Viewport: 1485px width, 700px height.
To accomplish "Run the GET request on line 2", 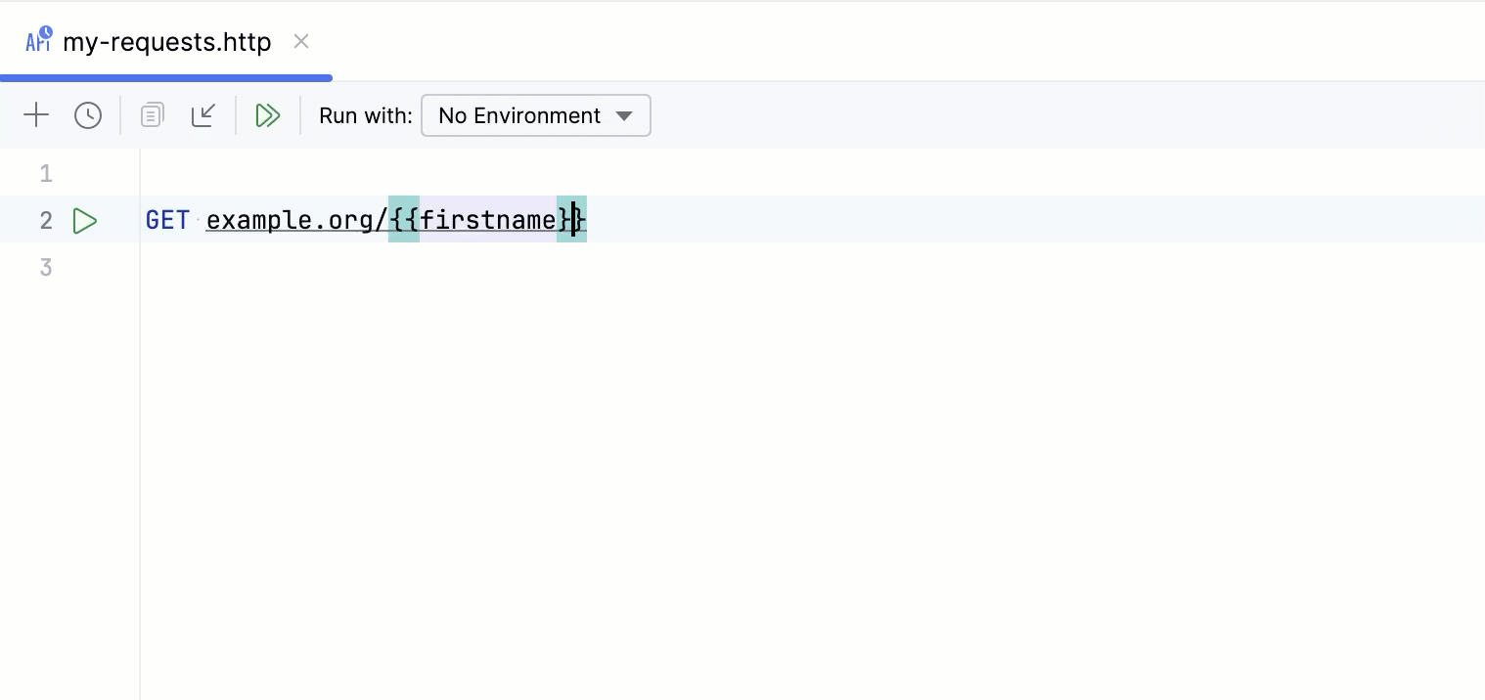I will click(85, 220).
